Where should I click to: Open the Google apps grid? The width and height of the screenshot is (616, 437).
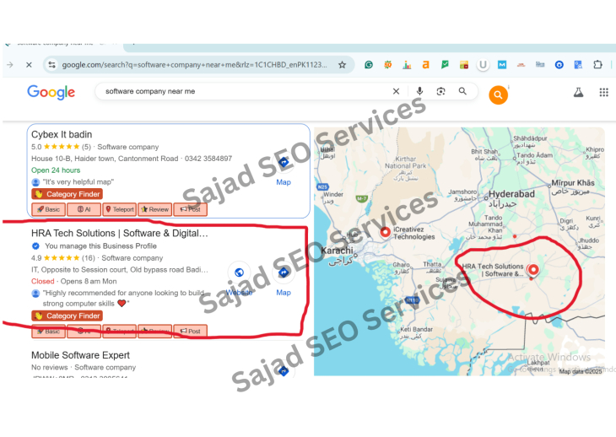click(x=604, y=92)
